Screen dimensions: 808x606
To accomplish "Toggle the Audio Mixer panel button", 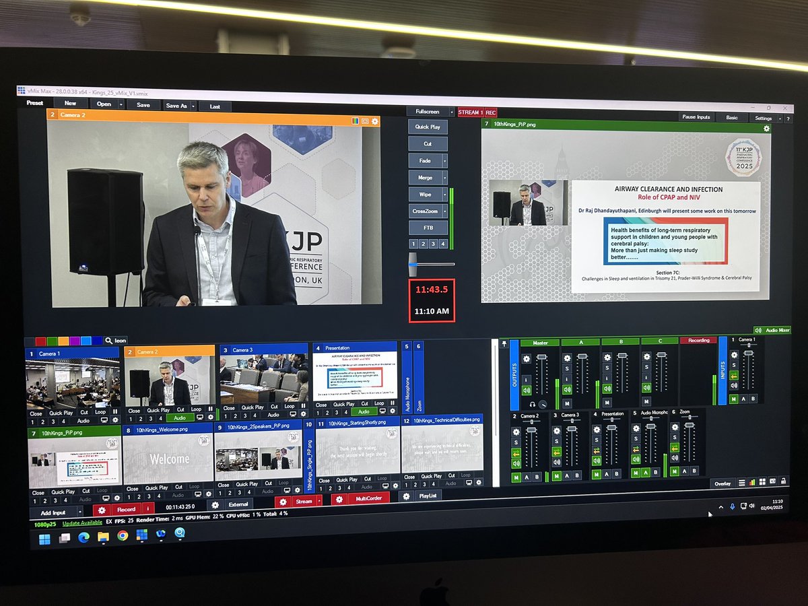I will coord(771,330).
